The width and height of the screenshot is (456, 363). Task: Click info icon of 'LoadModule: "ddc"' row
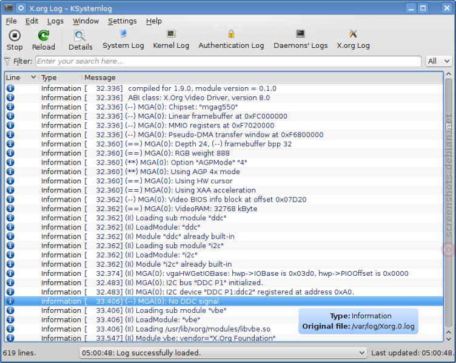pyautogui.click(x=10, y=227)
